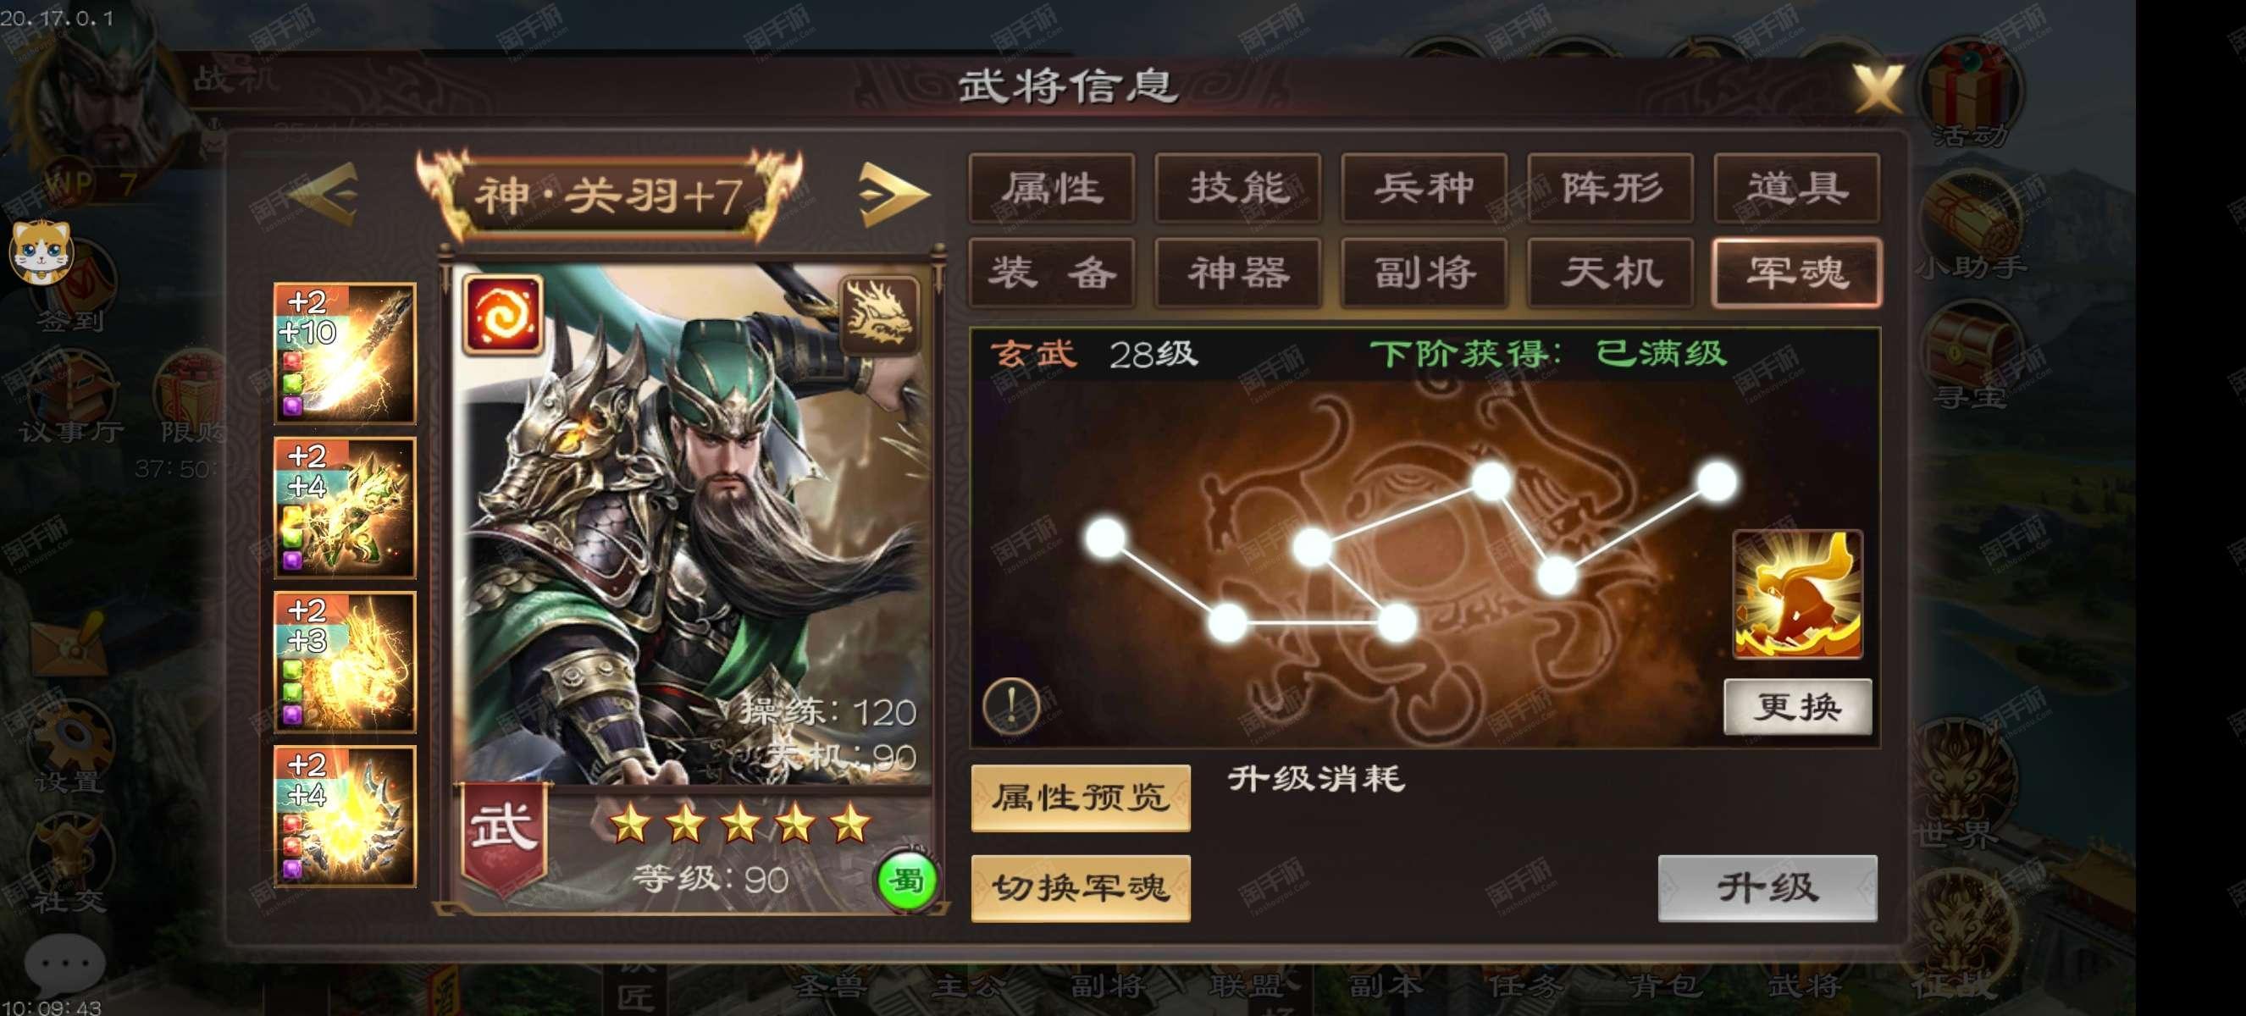Image resolution: width=2246 pixels, height=1016 pixels.
Task: Tap the golden horse army soul icon
Action: (x=1797, y=594)
